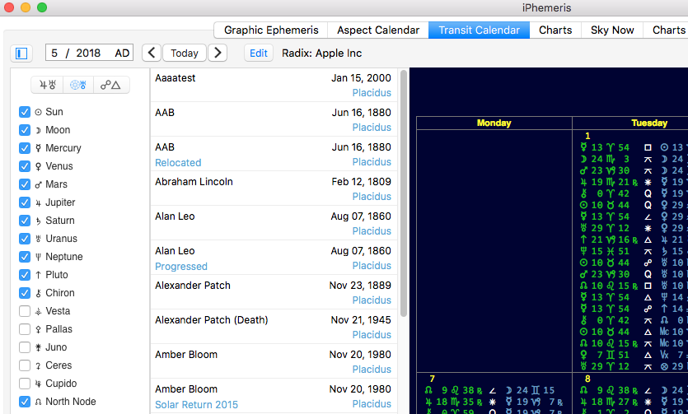Click the chart list scrollbar

coord(404,193)
